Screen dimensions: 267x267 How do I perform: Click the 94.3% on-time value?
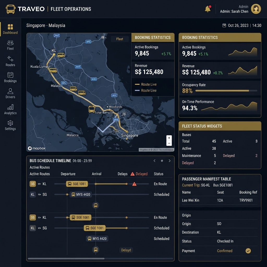tap(190, 108)
